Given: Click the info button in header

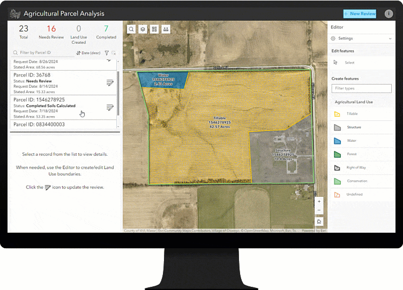Looking at the screenshot, I should [389, 13].
